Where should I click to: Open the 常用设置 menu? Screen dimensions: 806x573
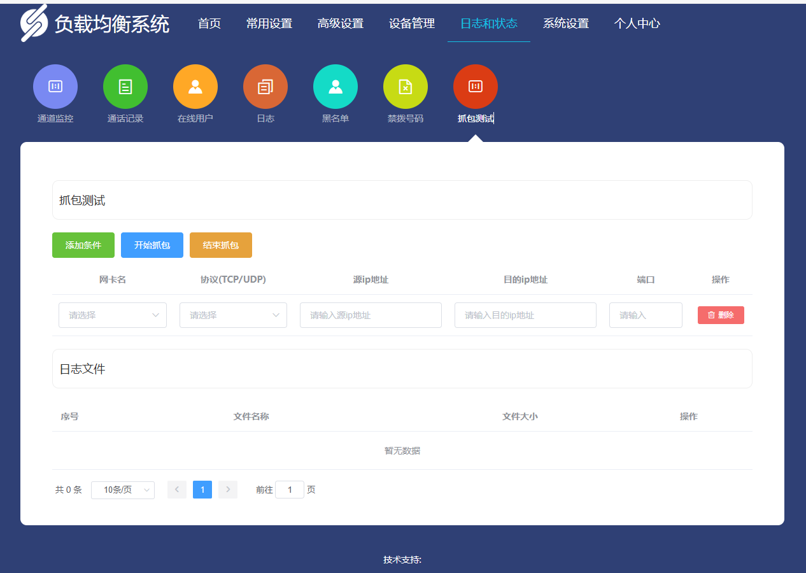(269, 24)
